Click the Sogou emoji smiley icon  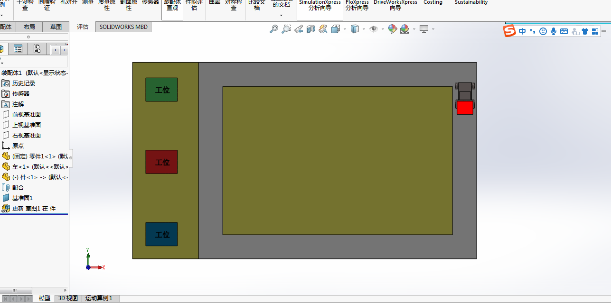(x=543, y=31)
